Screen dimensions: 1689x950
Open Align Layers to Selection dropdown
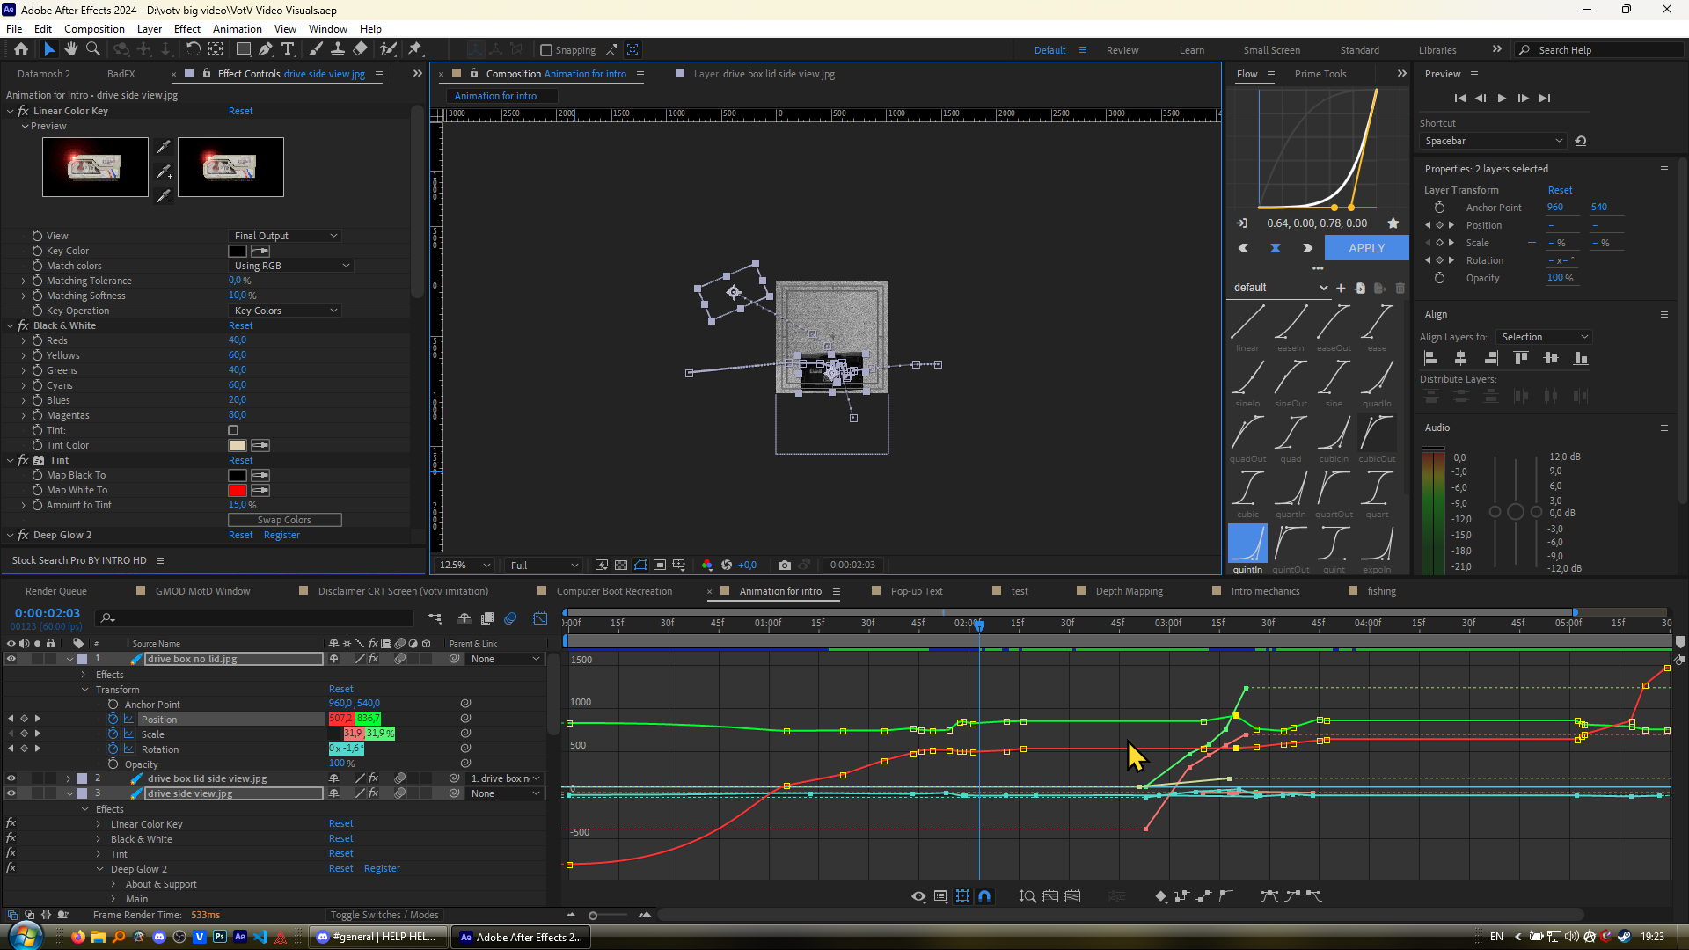click(x=1544, y=337)
